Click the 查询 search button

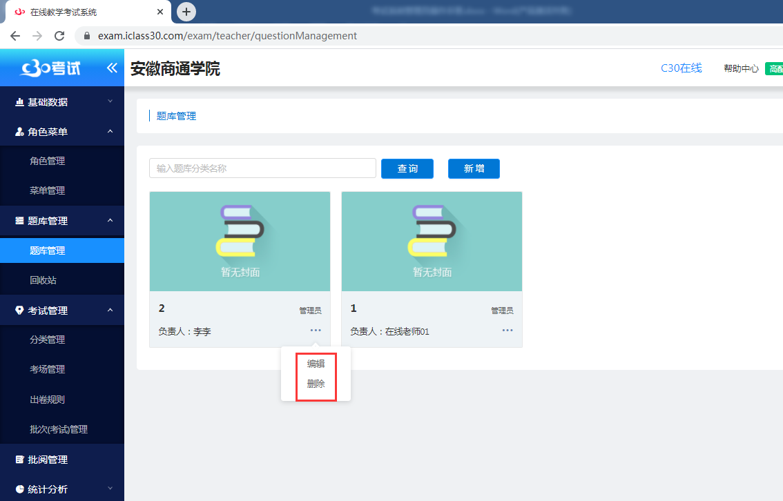point(407,168)
